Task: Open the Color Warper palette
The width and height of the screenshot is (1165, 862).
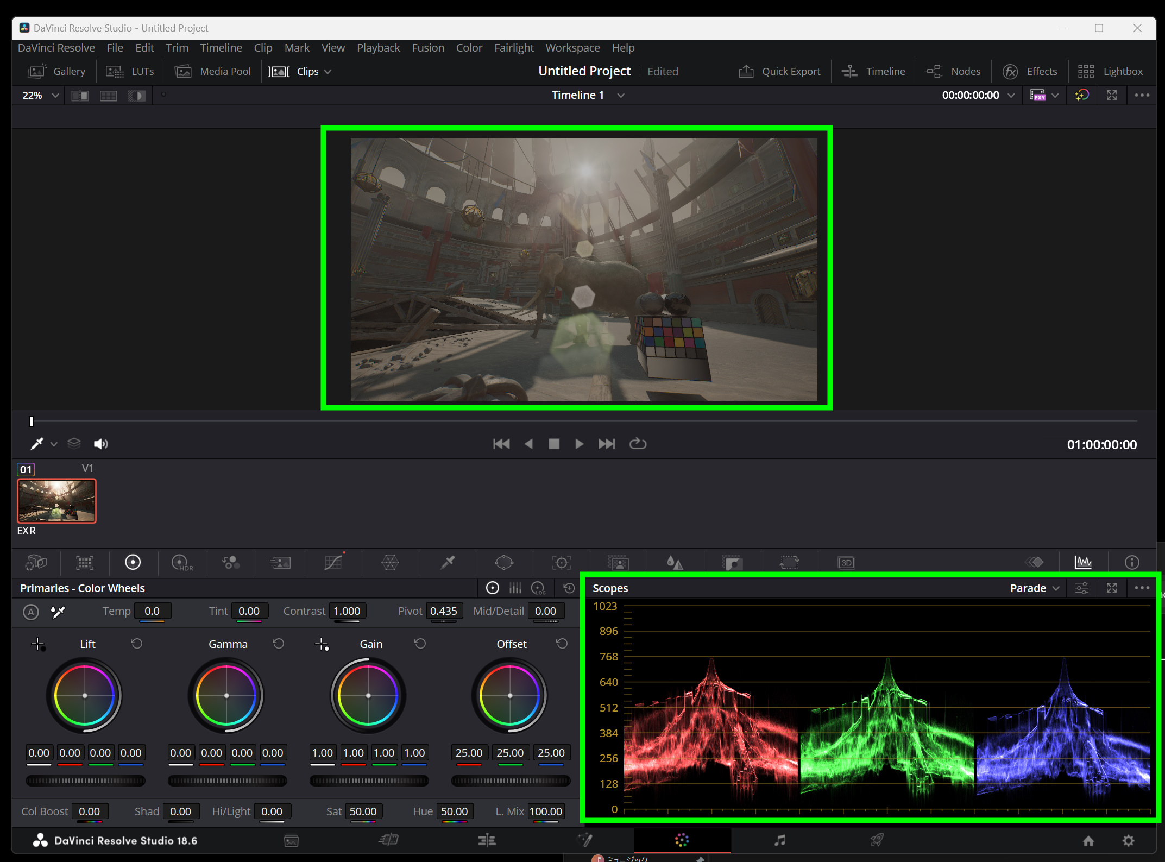Action: pos(390,562)
